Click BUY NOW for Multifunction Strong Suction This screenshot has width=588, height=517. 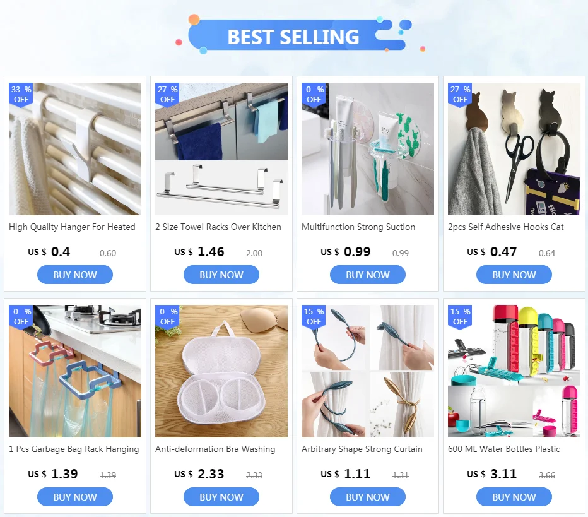coord(368,275)
